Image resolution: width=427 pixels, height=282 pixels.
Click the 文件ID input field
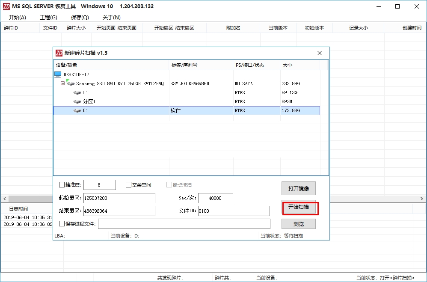click(x=234, y=211)
